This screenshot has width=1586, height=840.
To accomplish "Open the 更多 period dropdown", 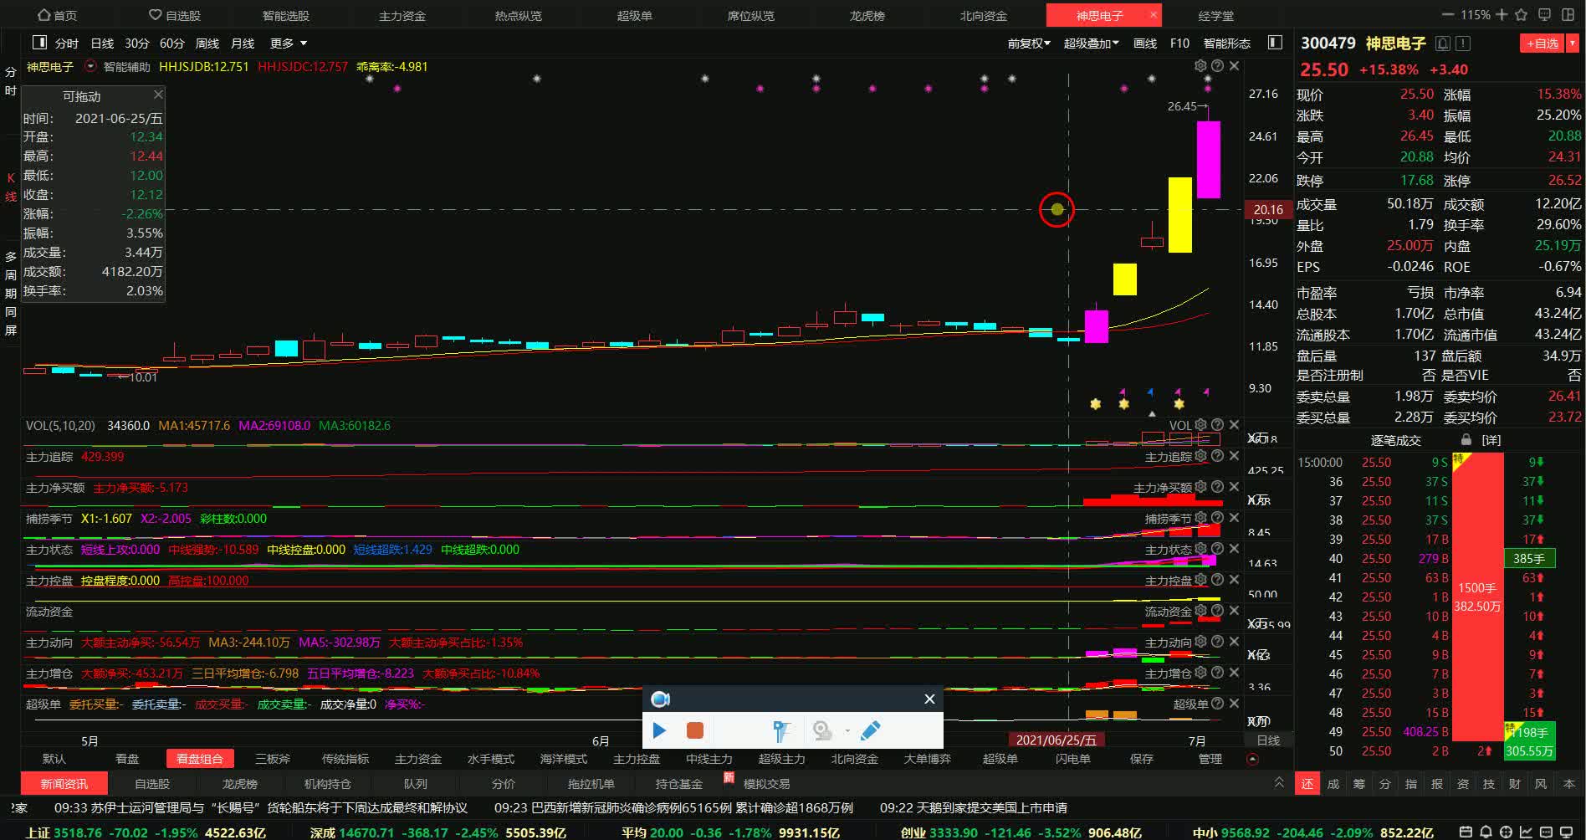I will 289,44.
